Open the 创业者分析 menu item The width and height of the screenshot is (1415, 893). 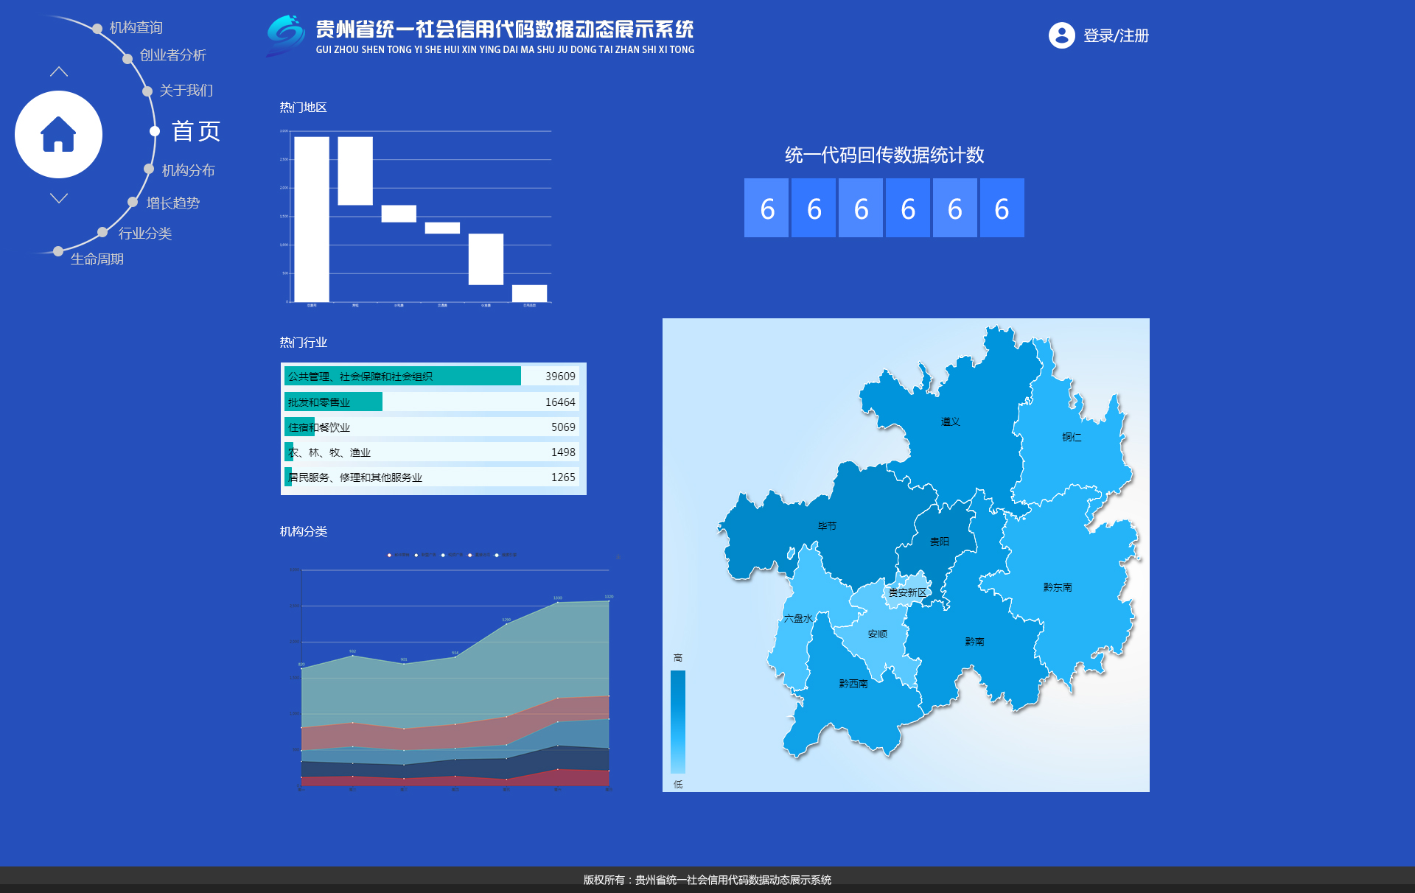173,55
